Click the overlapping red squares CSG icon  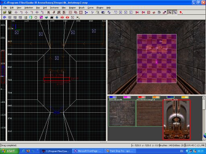coord(76,12)
